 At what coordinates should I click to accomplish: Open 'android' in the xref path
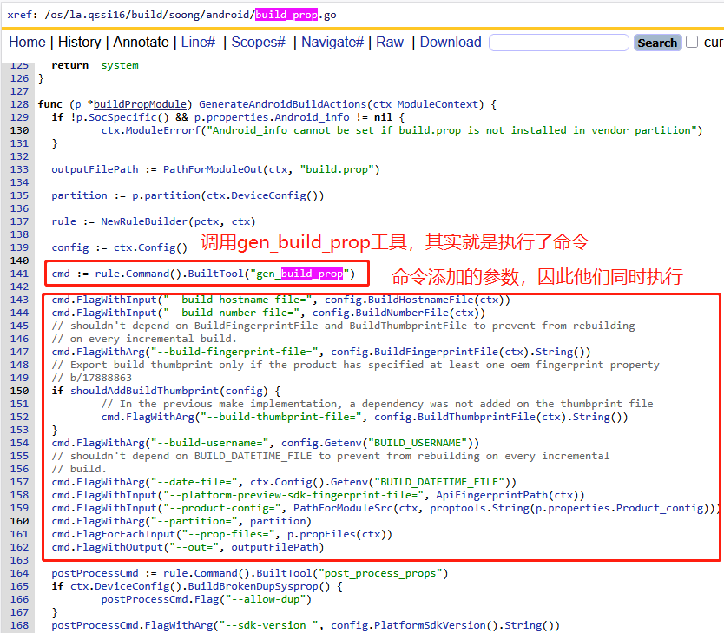[x=228, y=15]
